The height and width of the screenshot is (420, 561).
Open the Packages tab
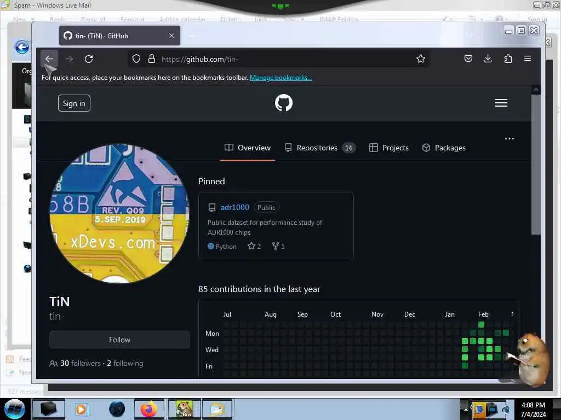[x=444, y=148]
